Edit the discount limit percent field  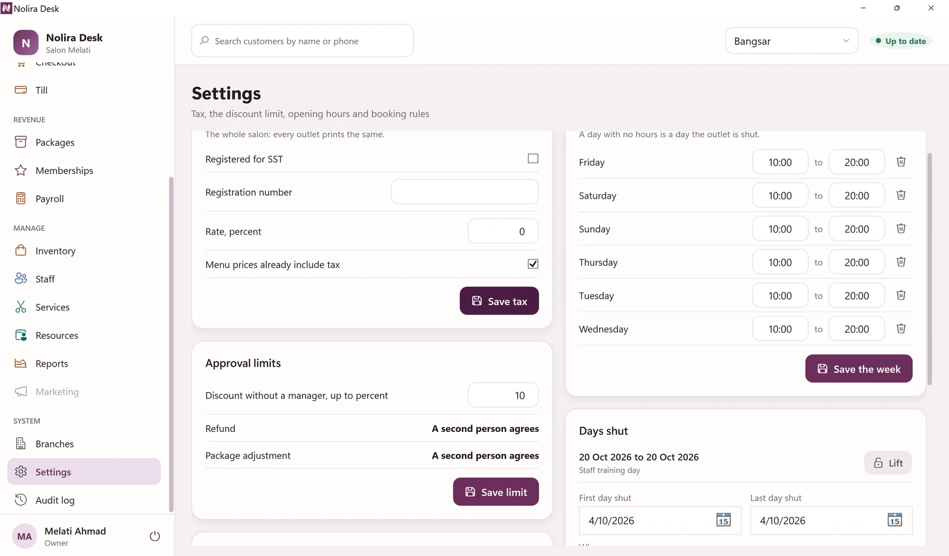(x=503, y=395)
